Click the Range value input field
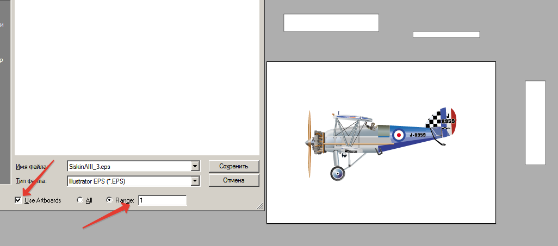Viewport: 558px width, 246px height. 163,200
